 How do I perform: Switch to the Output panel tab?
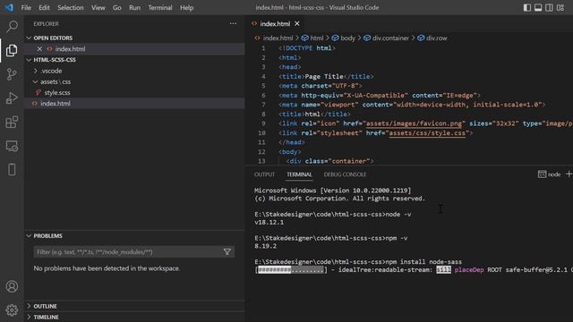tap(264, 174)
